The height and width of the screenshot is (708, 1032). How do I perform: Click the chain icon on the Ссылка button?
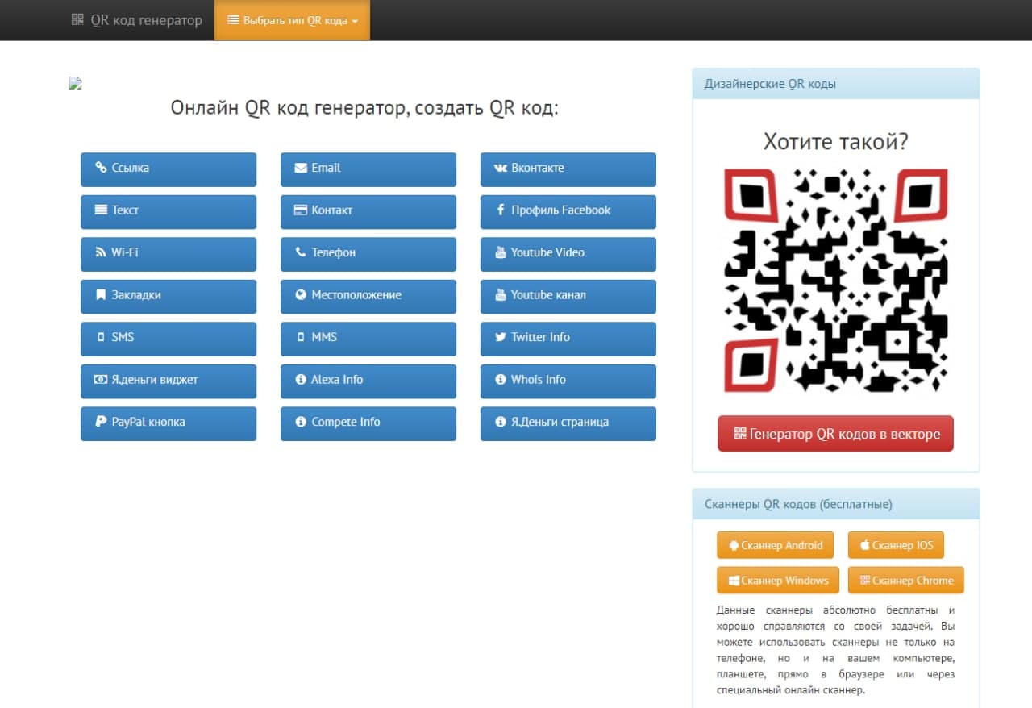point(101,168)
